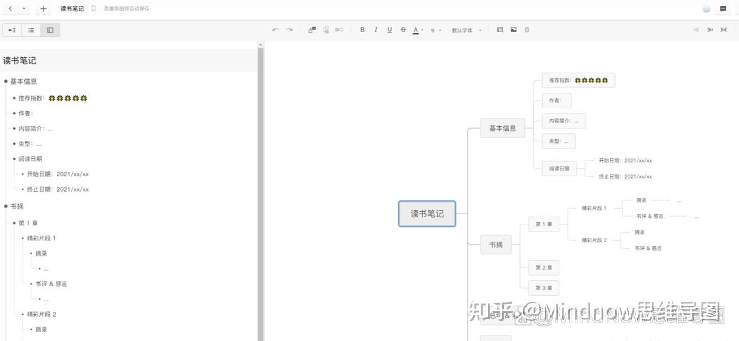Select 精彩片段 2 in the outline
Screen dimensions: 739x341
point(41,314)
